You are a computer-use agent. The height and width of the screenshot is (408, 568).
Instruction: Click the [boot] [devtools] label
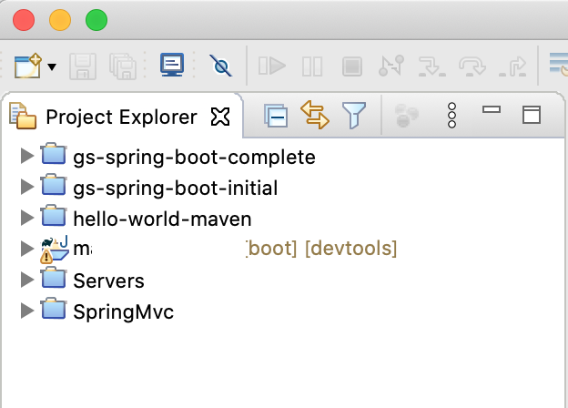pos(322,249)
